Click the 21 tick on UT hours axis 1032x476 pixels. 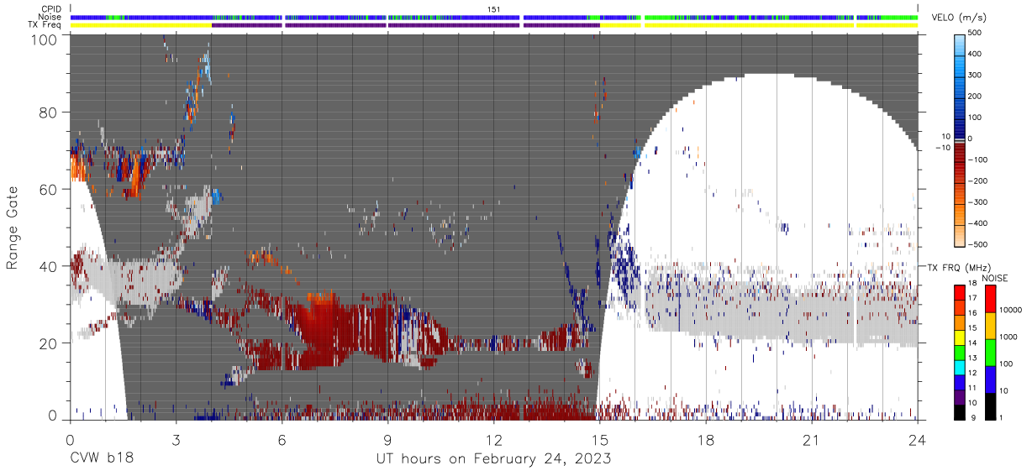[x=812, y=439]
